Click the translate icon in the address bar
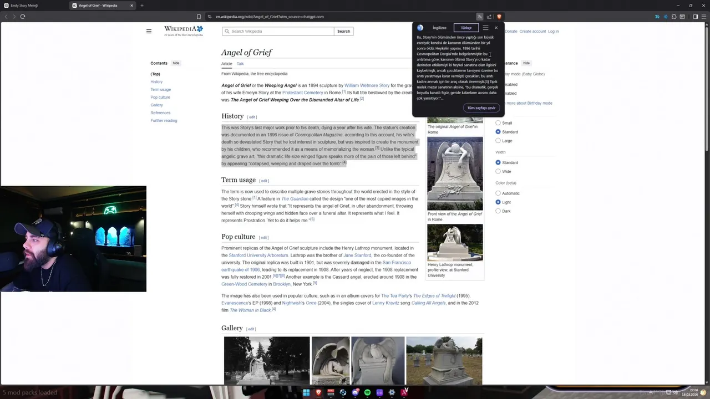The width and height of the screenshot is (710, 399). [x=480, y=17]
